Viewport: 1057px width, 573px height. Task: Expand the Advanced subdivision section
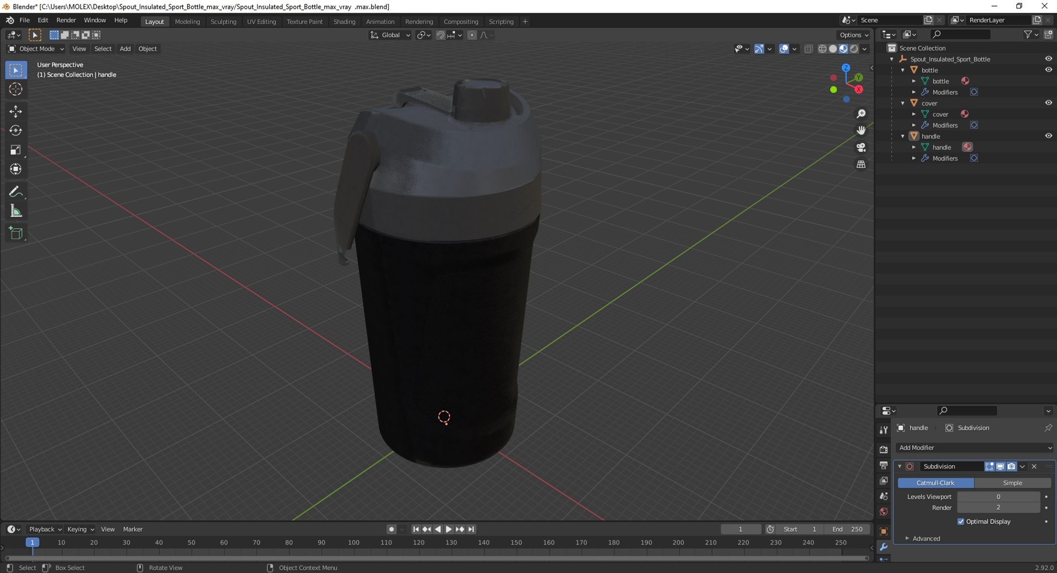point(927,538)
